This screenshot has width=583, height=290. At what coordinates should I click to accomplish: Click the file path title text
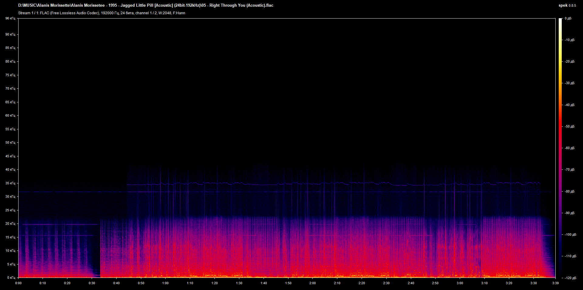pyautogui.click(x=146, y=5)
